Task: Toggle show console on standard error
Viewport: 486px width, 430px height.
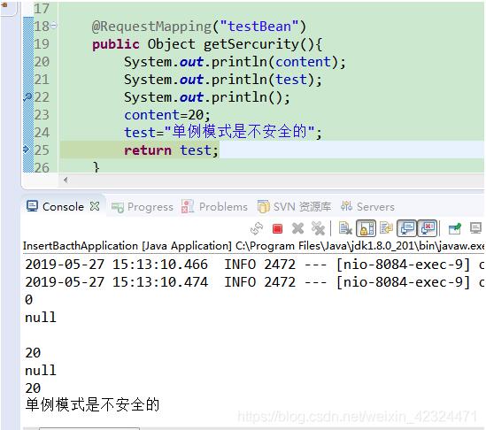Action: tap(428, 228)
